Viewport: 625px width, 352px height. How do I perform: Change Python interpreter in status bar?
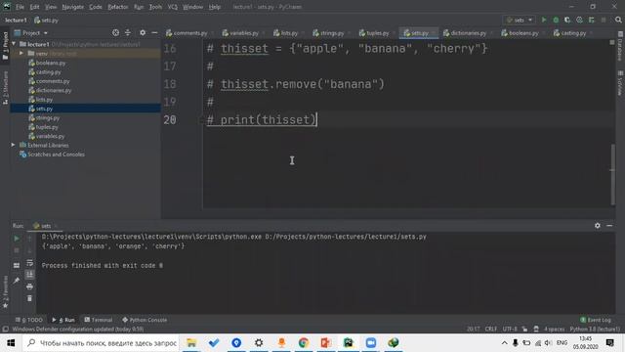(x=595, y=329)
